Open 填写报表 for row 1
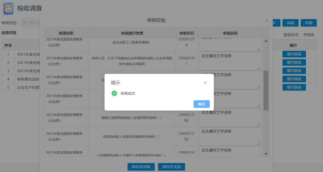 tap(294, 54)
